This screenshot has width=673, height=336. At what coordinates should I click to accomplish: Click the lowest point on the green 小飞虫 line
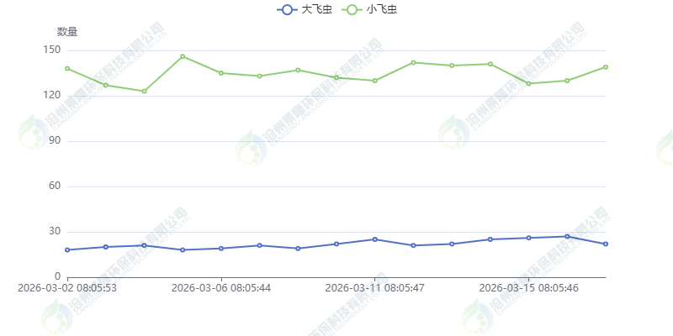coord(144,91)
